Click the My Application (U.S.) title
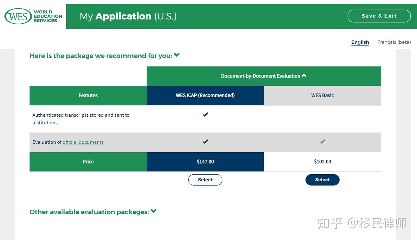Image resolution: width=417 pixels, height=240 pixels. click(128, 16)
